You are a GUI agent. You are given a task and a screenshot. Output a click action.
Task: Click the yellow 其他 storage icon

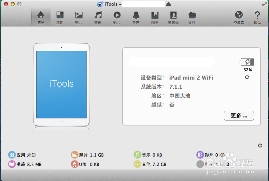[x=137, y=164]
